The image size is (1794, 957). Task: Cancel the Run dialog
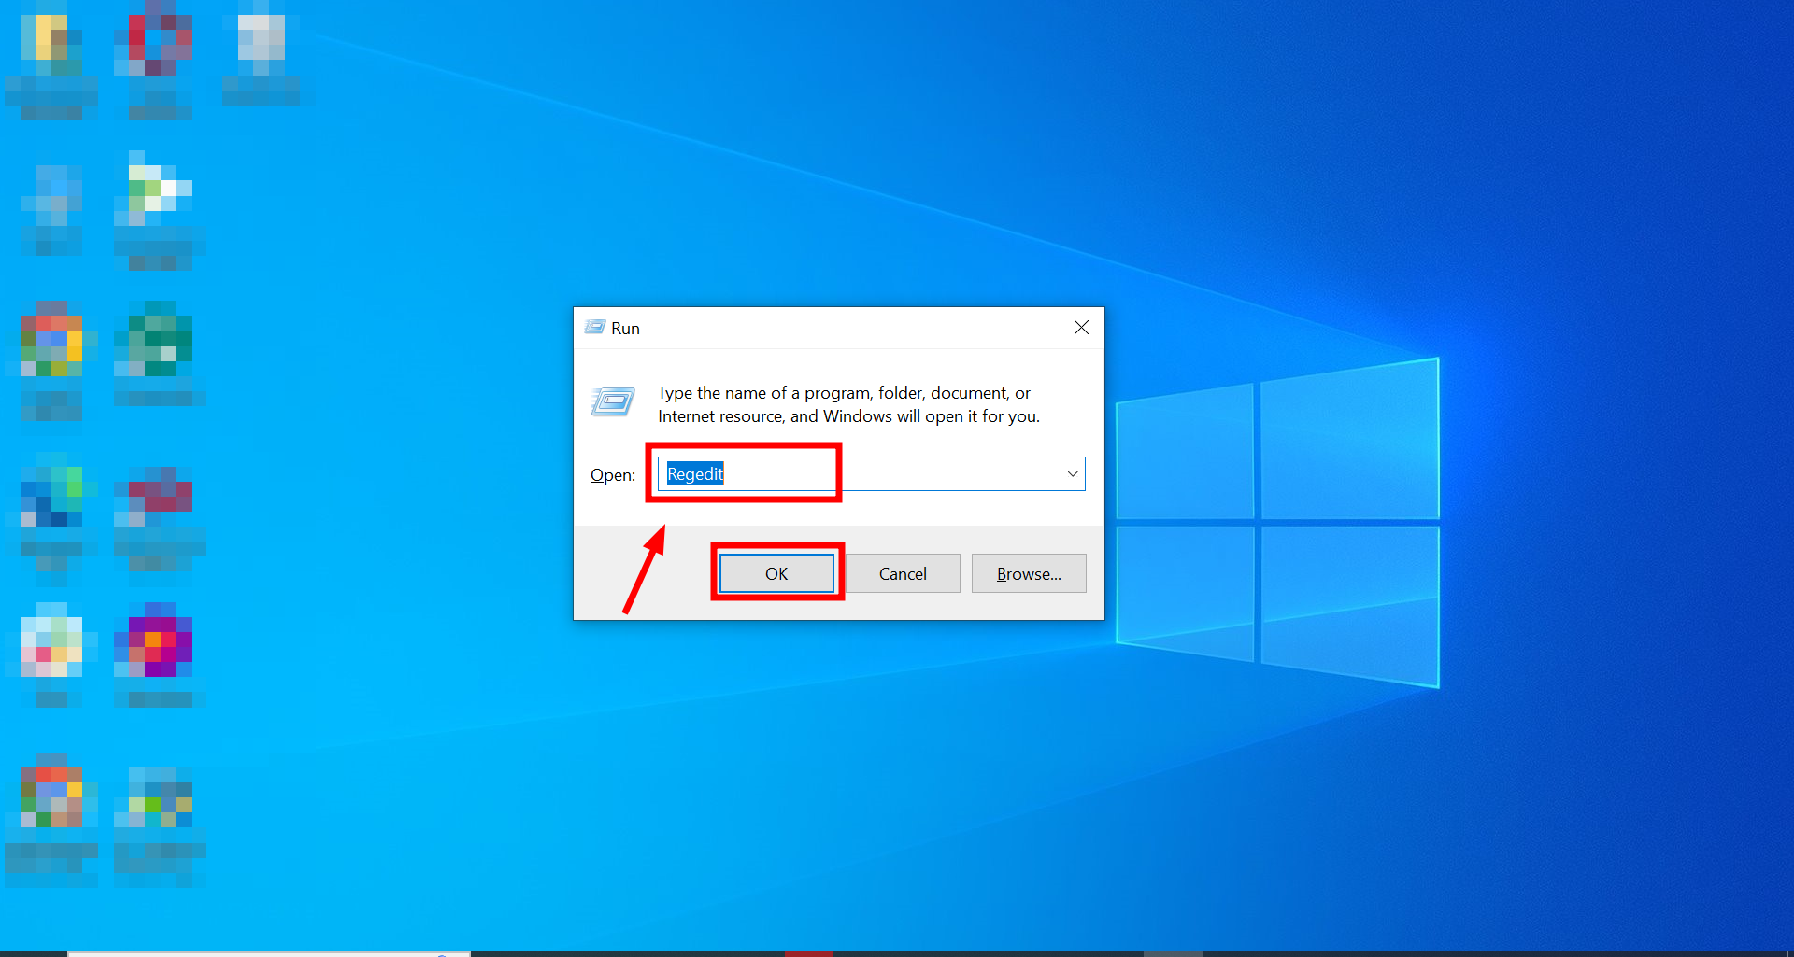click(902, 572)
